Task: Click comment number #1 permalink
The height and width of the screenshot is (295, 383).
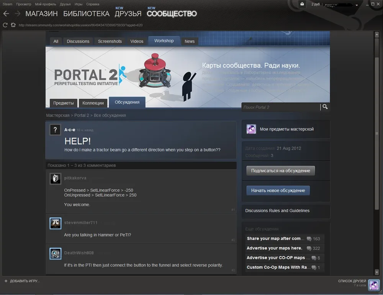Action: 233,210
